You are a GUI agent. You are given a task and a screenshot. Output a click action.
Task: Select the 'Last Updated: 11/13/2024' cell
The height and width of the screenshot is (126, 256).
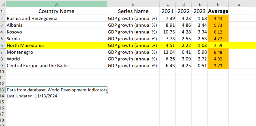[x=56, y=96]
